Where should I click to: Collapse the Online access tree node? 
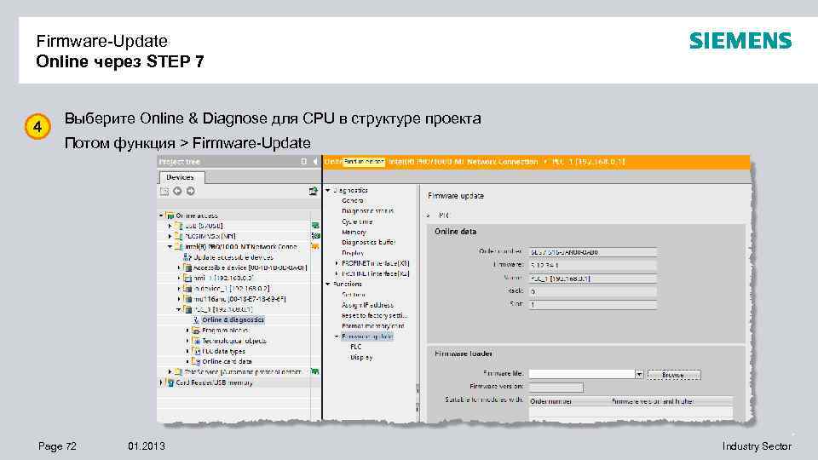point(161,216)
